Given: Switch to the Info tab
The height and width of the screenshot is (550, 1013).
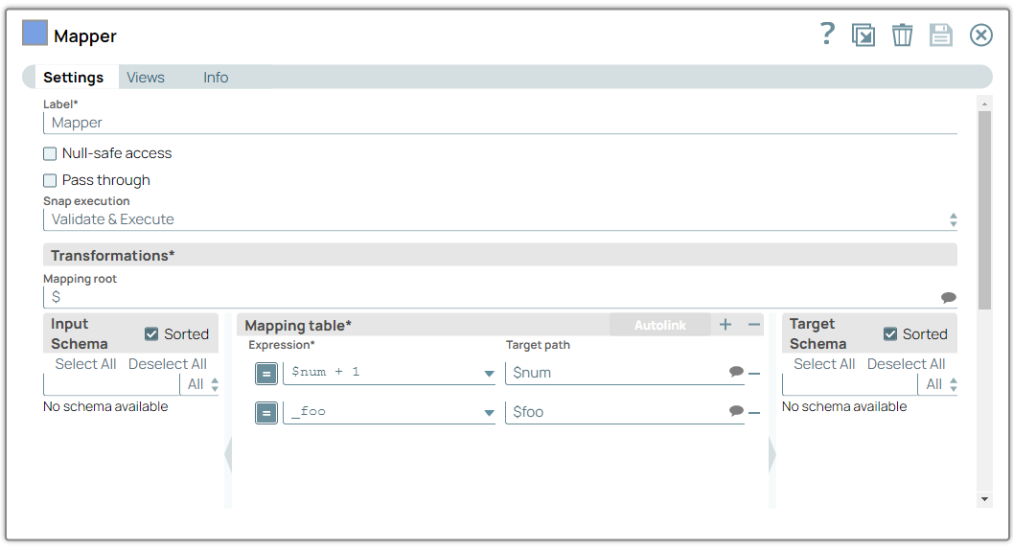Looking at the screenshot, I should coord(216,78).
